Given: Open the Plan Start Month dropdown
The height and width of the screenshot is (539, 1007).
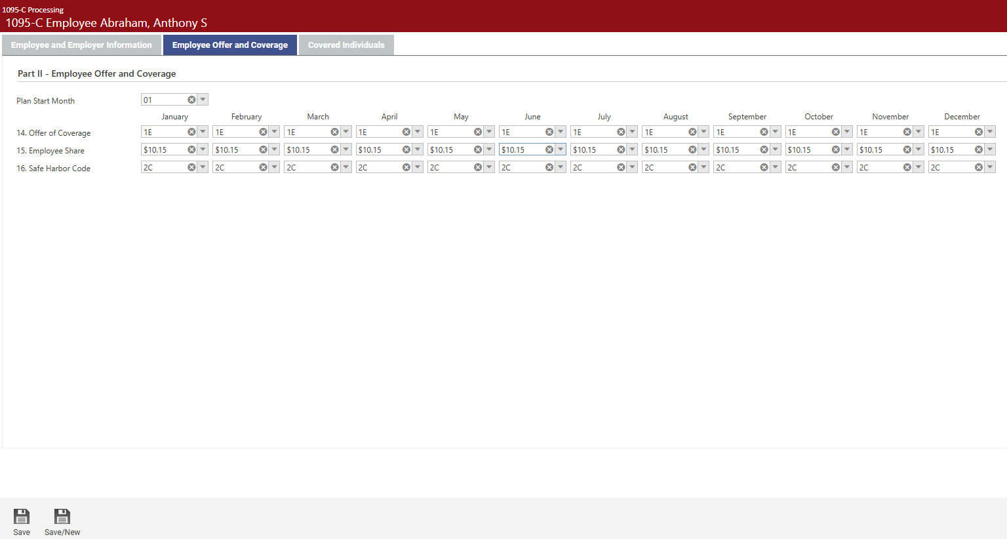Looking at the screenshot, I should point(203,100).
